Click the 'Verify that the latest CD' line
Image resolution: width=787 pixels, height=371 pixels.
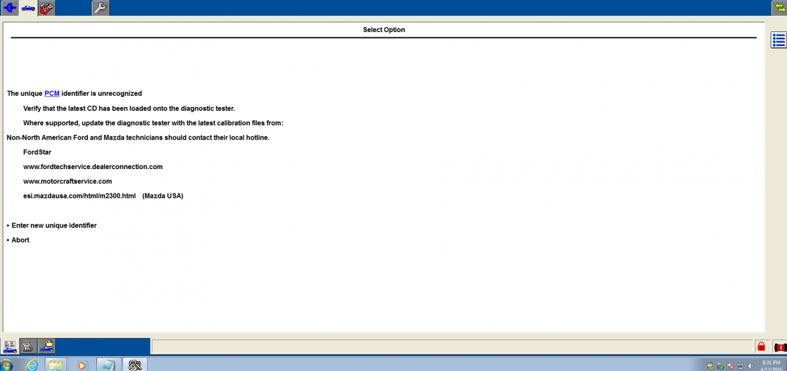(x=129, y=109)
